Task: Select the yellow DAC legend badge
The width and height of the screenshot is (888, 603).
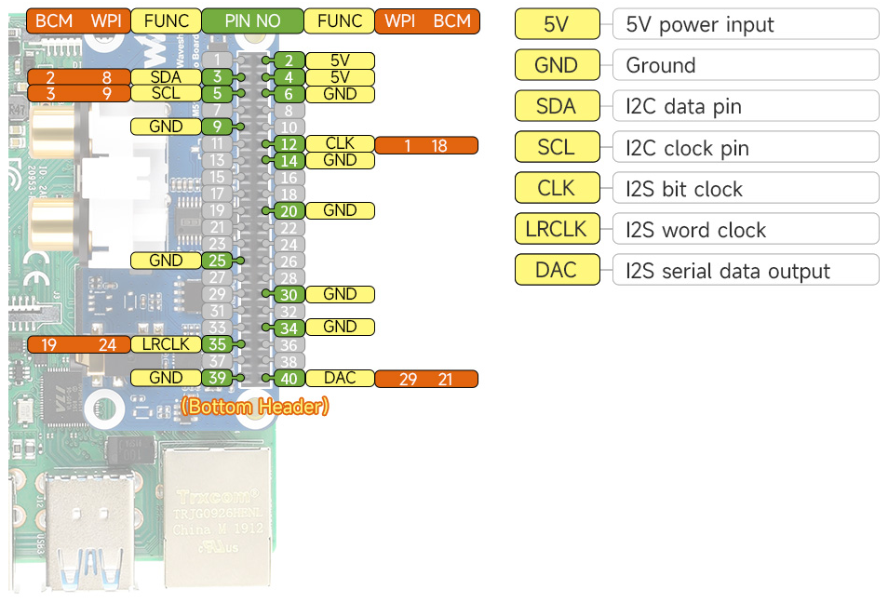Action: 556,270
